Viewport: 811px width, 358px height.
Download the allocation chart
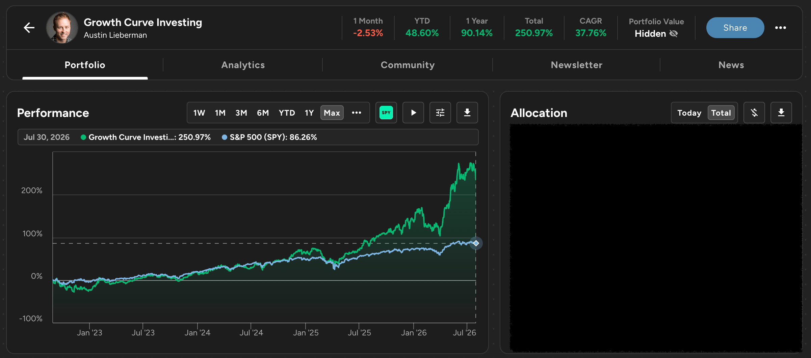(x=781, y=113)
